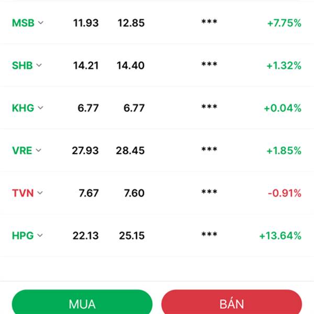This screenshot has width=314, height=314.
Task: Expand the VRE stock chevron
Action: [x=38, y=150]
